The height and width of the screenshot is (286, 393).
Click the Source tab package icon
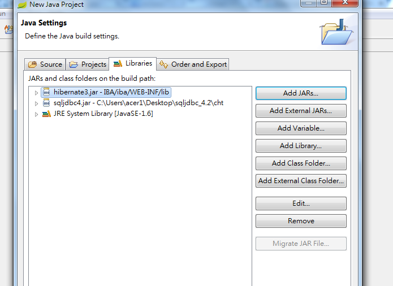(x=33, y=64)
